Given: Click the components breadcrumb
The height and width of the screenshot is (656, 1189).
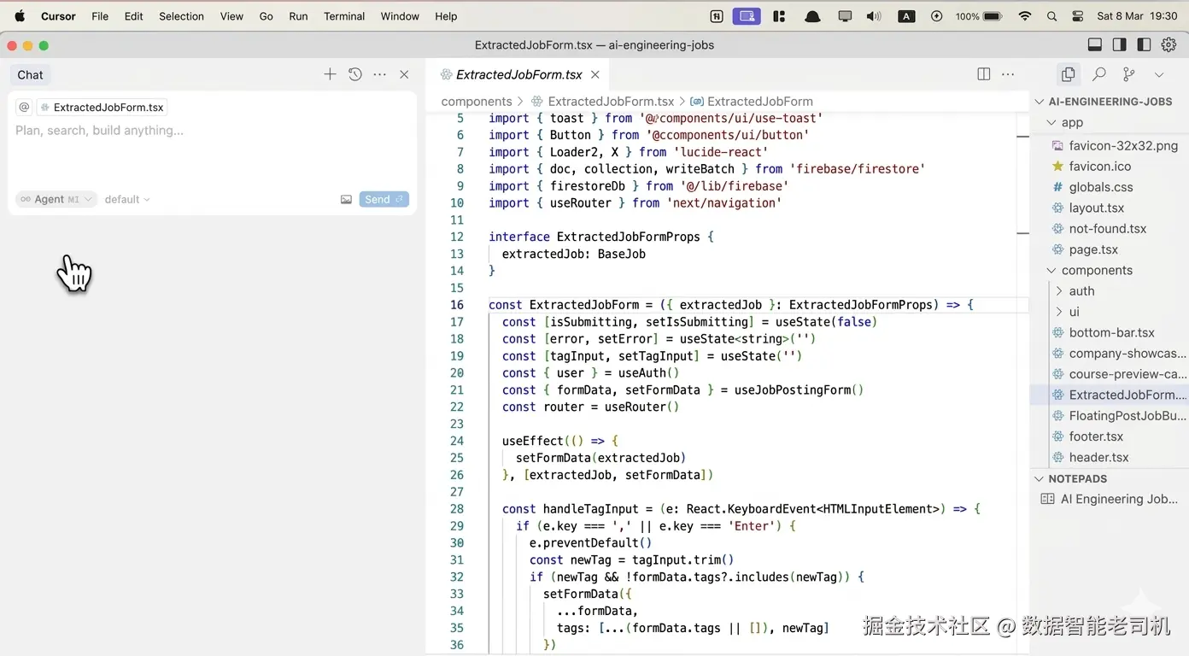Looking at the screenshot, I should tap(476, 101).
